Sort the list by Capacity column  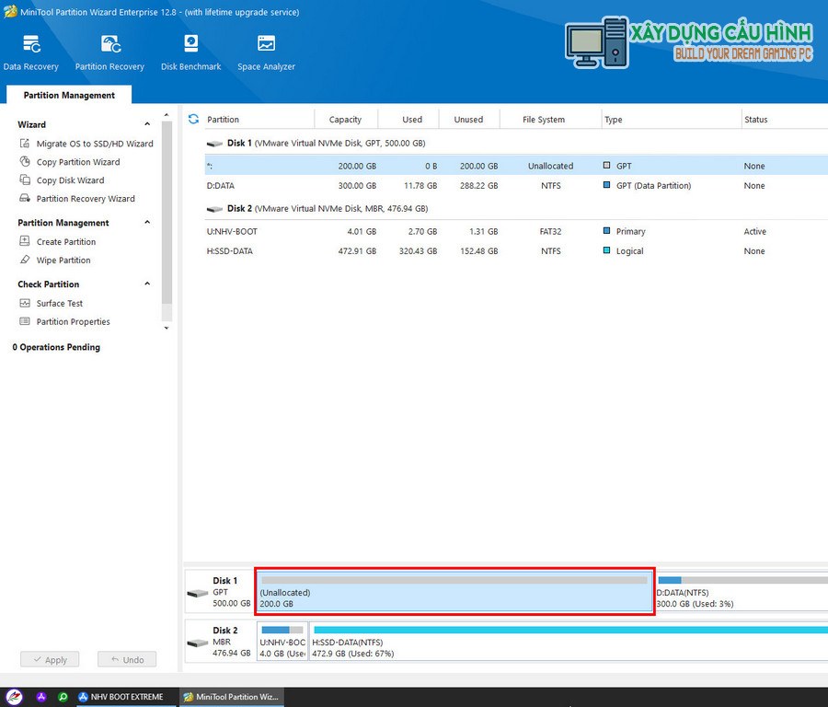pos(345,120)
